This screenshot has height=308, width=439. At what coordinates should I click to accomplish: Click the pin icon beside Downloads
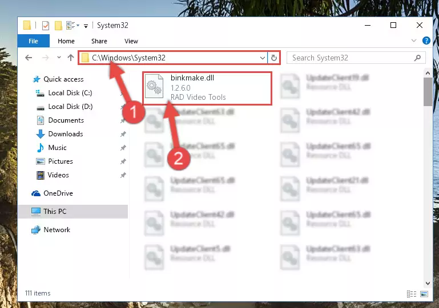tap(123, 134)
